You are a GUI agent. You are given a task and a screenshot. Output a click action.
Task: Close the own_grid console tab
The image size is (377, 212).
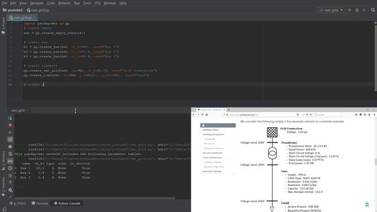point(28,111)
